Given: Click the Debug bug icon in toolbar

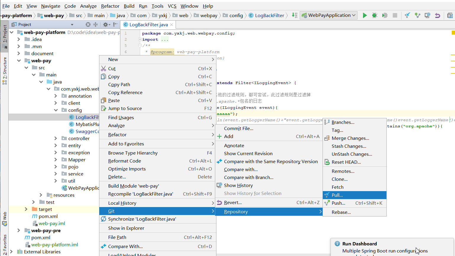Looking at the screenshot, I should (375, 15).
